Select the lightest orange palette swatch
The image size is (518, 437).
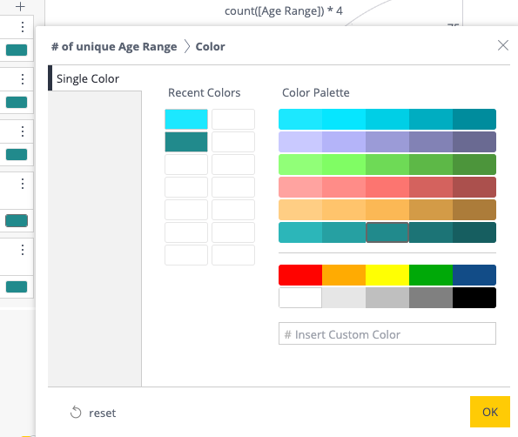point(300,210)
